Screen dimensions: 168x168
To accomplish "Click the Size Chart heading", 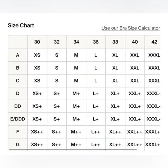I will (x=21, y=25).
